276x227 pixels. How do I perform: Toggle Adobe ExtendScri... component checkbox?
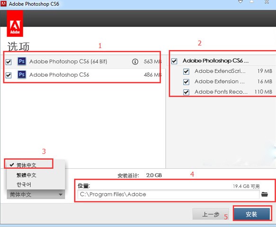tap(186, 71)
